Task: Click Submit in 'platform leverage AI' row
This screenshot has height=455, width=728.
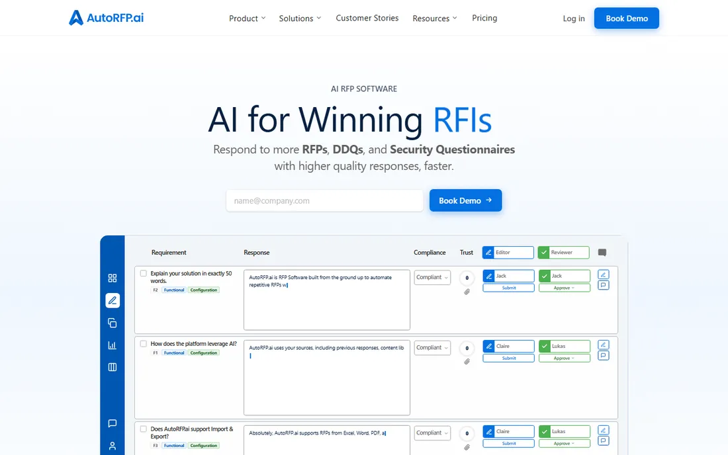Action: [508, 358]
